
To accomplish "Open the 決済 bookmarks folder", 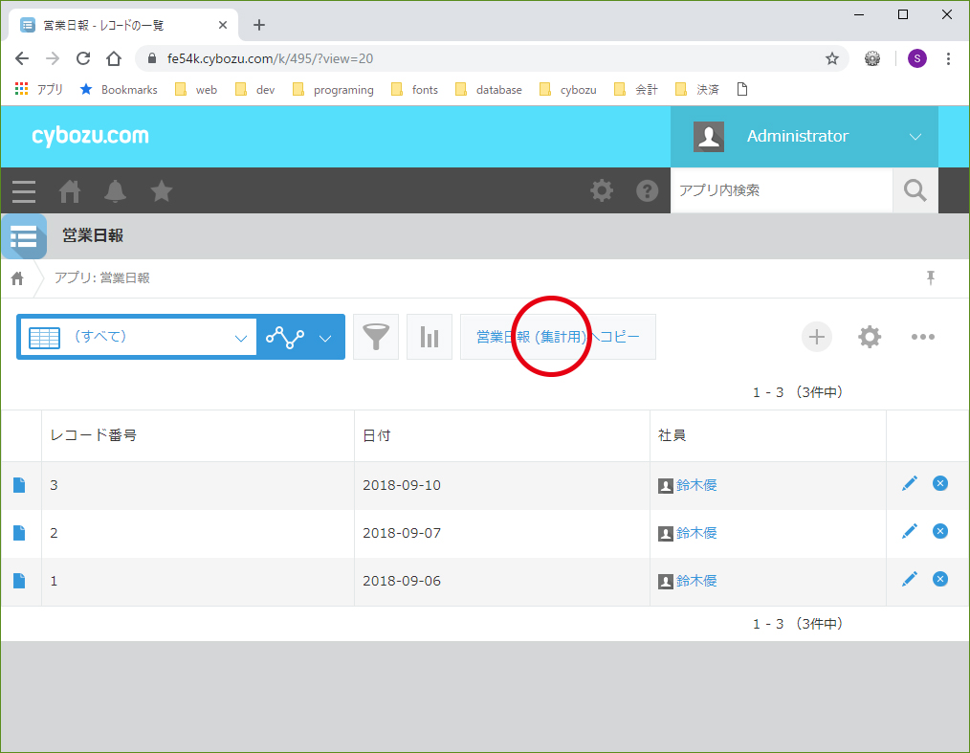I will click(697, 90).
